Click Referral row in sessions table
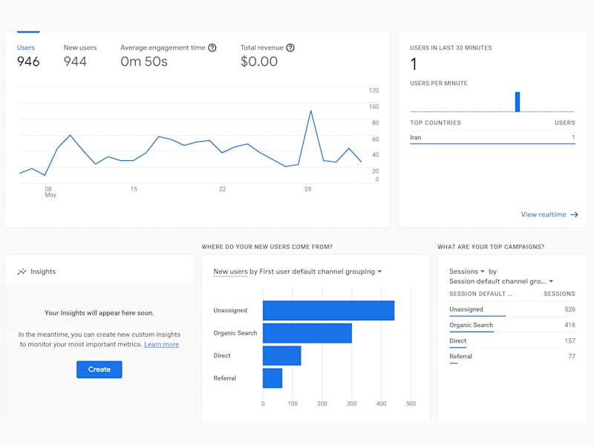This screenshot has height=445, width=594. 512,357
